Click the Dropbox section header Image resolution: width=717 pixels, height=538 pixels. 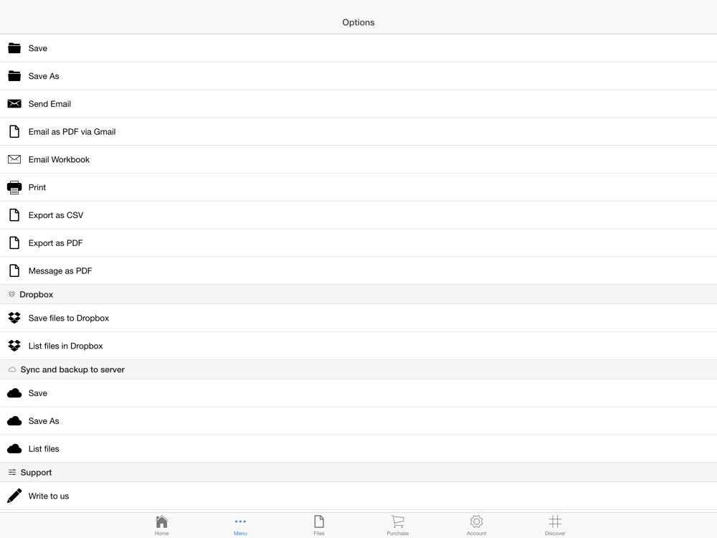pos(358,295)
